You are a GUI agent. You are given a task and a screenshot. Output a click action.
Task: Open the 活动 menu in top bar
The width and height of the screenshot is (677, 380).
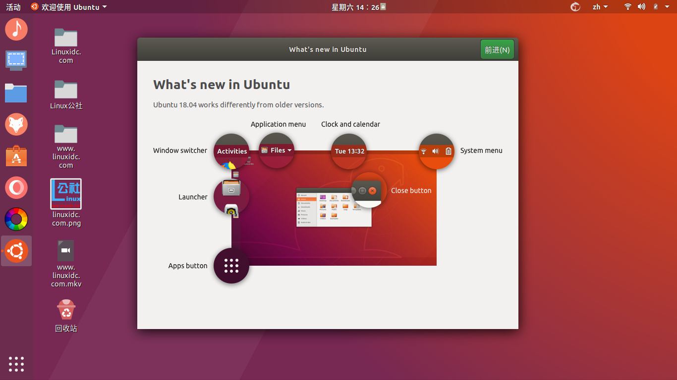(x=12, y=7)
